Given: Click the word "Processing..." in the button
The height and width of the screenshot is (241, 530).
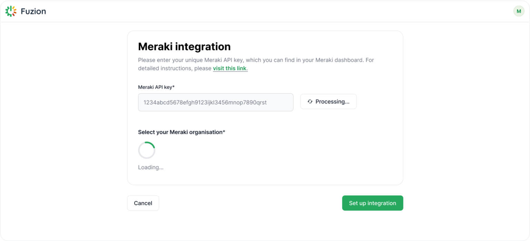Looking at the screenshot, I should click(x=332, y=102).
